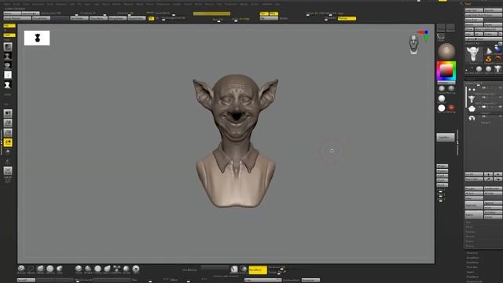Select the collar subtool in the subtool list
The image size is (503, 283).
[472, 109]
